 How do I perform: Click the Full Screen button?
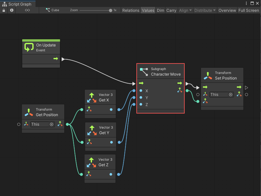point(248,10)
